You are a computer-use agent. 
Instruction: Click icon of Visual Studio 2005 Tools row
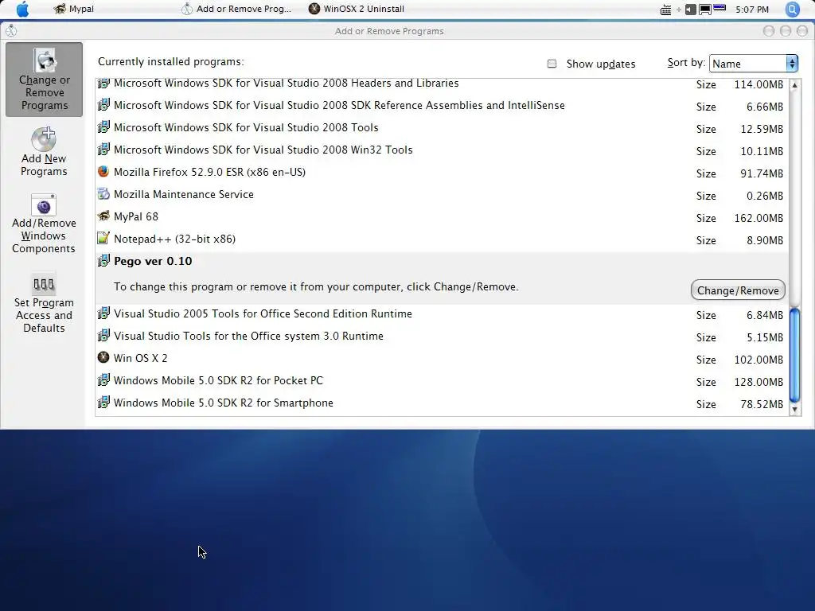tap(103, 313)
